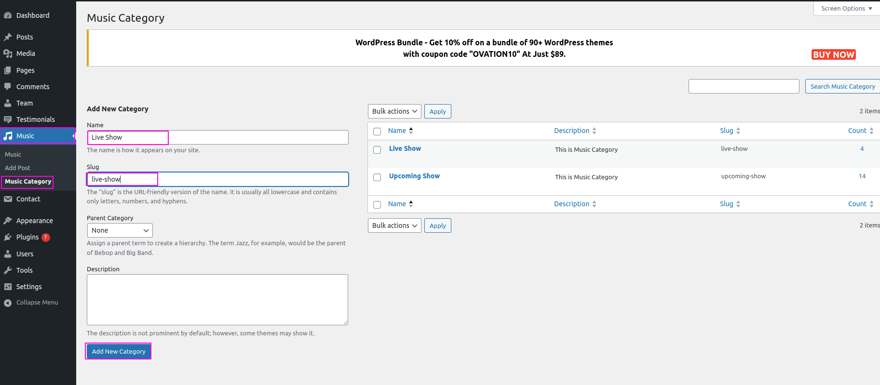Click the BUY NOW button
This screenshot has height=385, width=880.
pyautogui.click(x=834, y=54)
